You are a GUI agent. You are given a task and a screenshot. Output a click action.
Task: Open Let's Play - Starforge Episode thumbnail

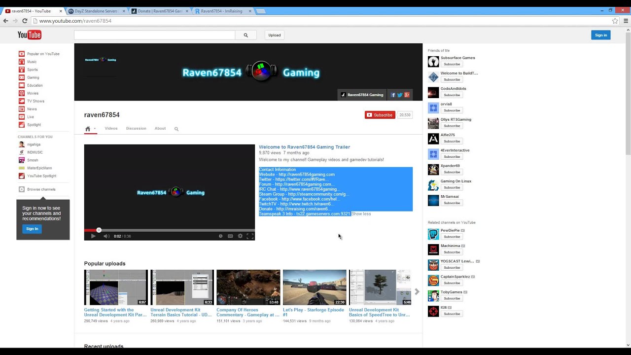tap(315, 287)
